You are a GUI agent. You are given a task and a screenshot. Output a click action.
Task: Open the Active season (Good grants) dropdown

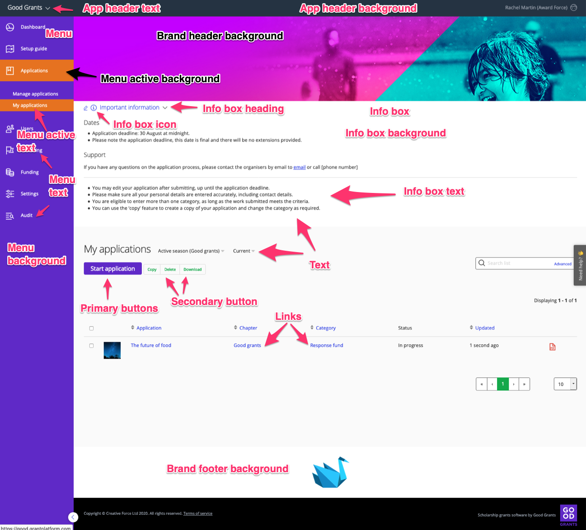tap(191, 251)
